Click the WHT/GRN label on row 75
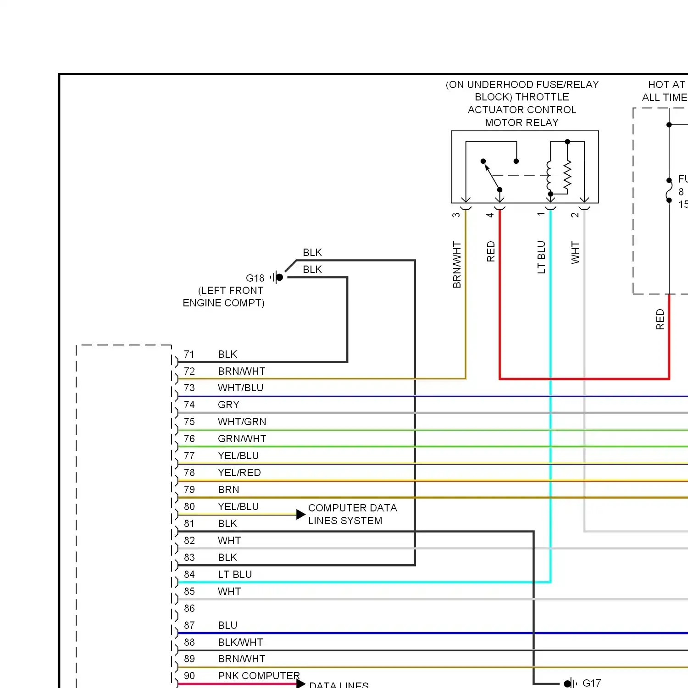This screenshot has height=688, width=688. tap(242, 422)
